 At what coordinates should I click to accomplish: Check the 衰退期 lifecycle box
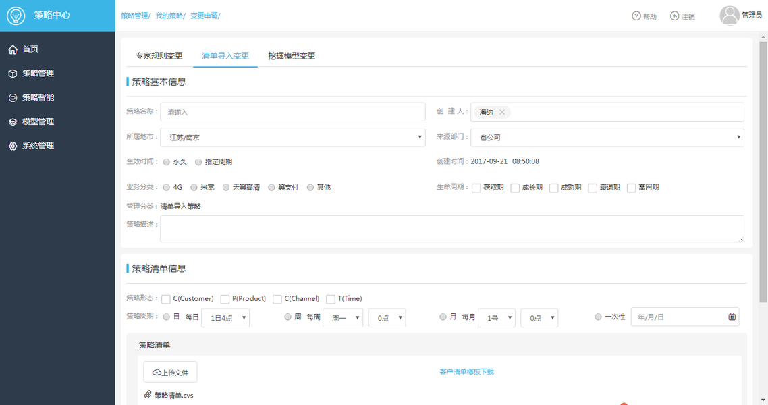pos(592,188)
